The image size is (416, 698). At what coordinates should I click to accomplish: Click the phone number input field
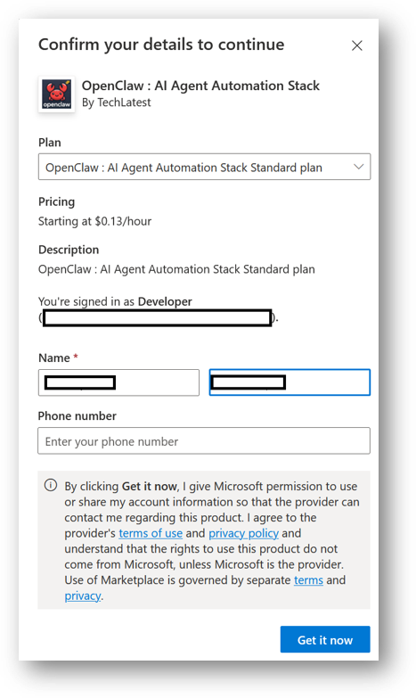click(204, 440)
